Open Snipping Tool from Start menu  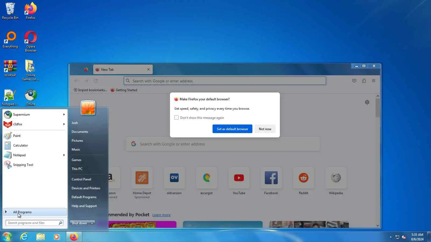coord(34,165)
